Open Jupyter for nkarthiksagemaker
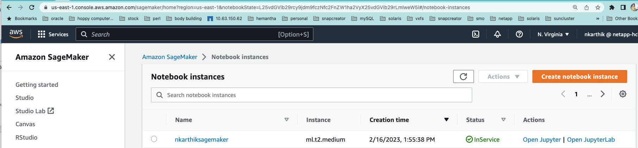This screenshot has width=638, height=148. point(542,140)
